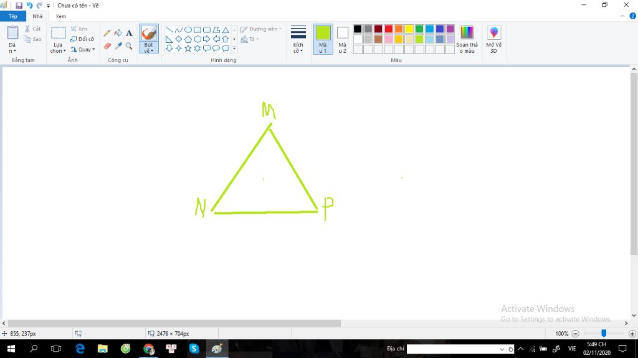Viewport: 638px width, 358px height.
Task: Pick the black color swatch
Action: click(x=358, y=29)
